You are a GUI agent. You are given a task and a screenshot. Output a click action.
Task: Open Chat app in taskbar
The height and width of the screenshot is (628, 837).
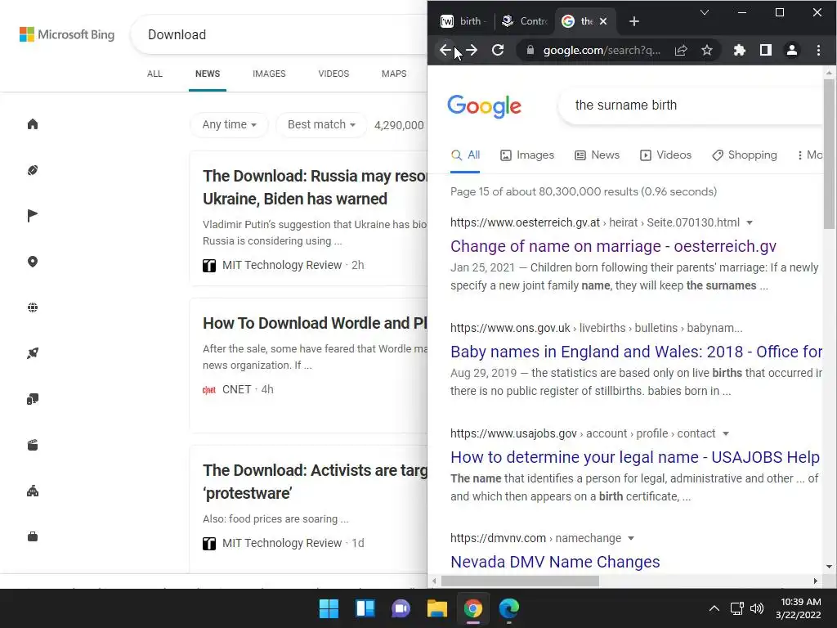pos(401,608)
